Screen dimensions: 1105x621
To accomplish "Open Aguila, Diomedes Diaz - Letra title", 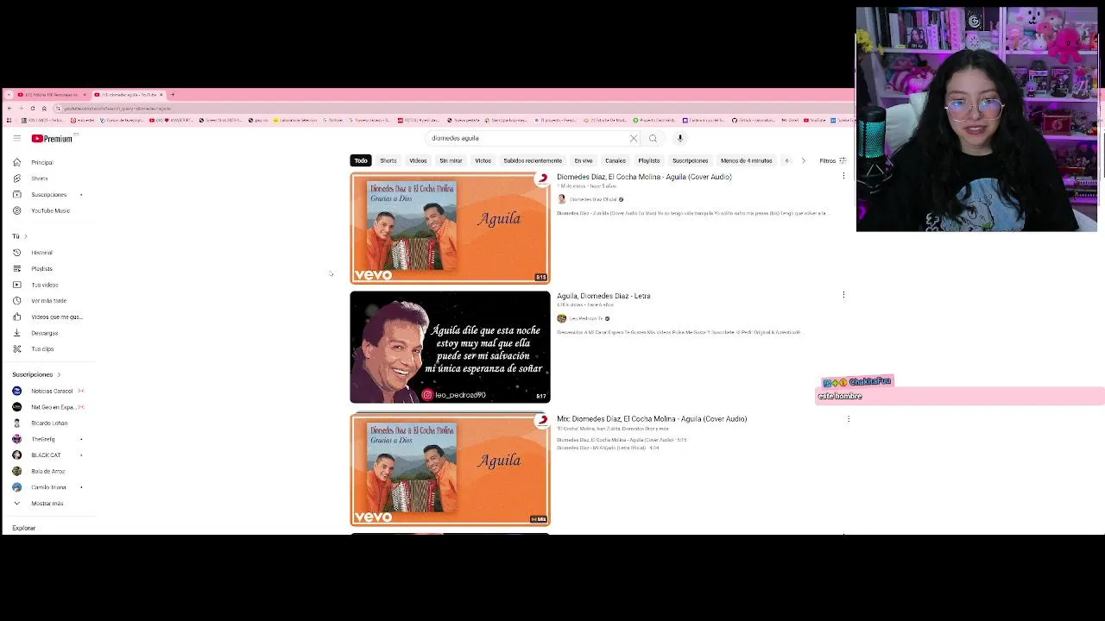I will pos(603,296).
